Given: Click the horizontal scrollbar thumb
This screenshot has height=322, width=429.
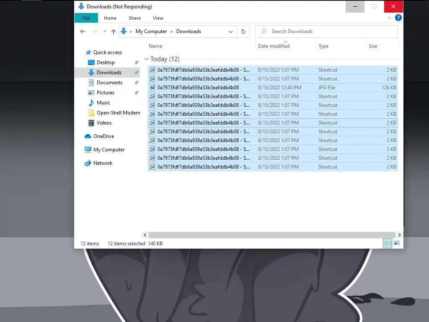Looking at the screenshot, I should pos(271,235).
